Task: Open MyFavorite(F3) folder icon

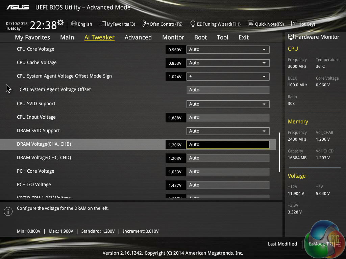Action: 103,24
